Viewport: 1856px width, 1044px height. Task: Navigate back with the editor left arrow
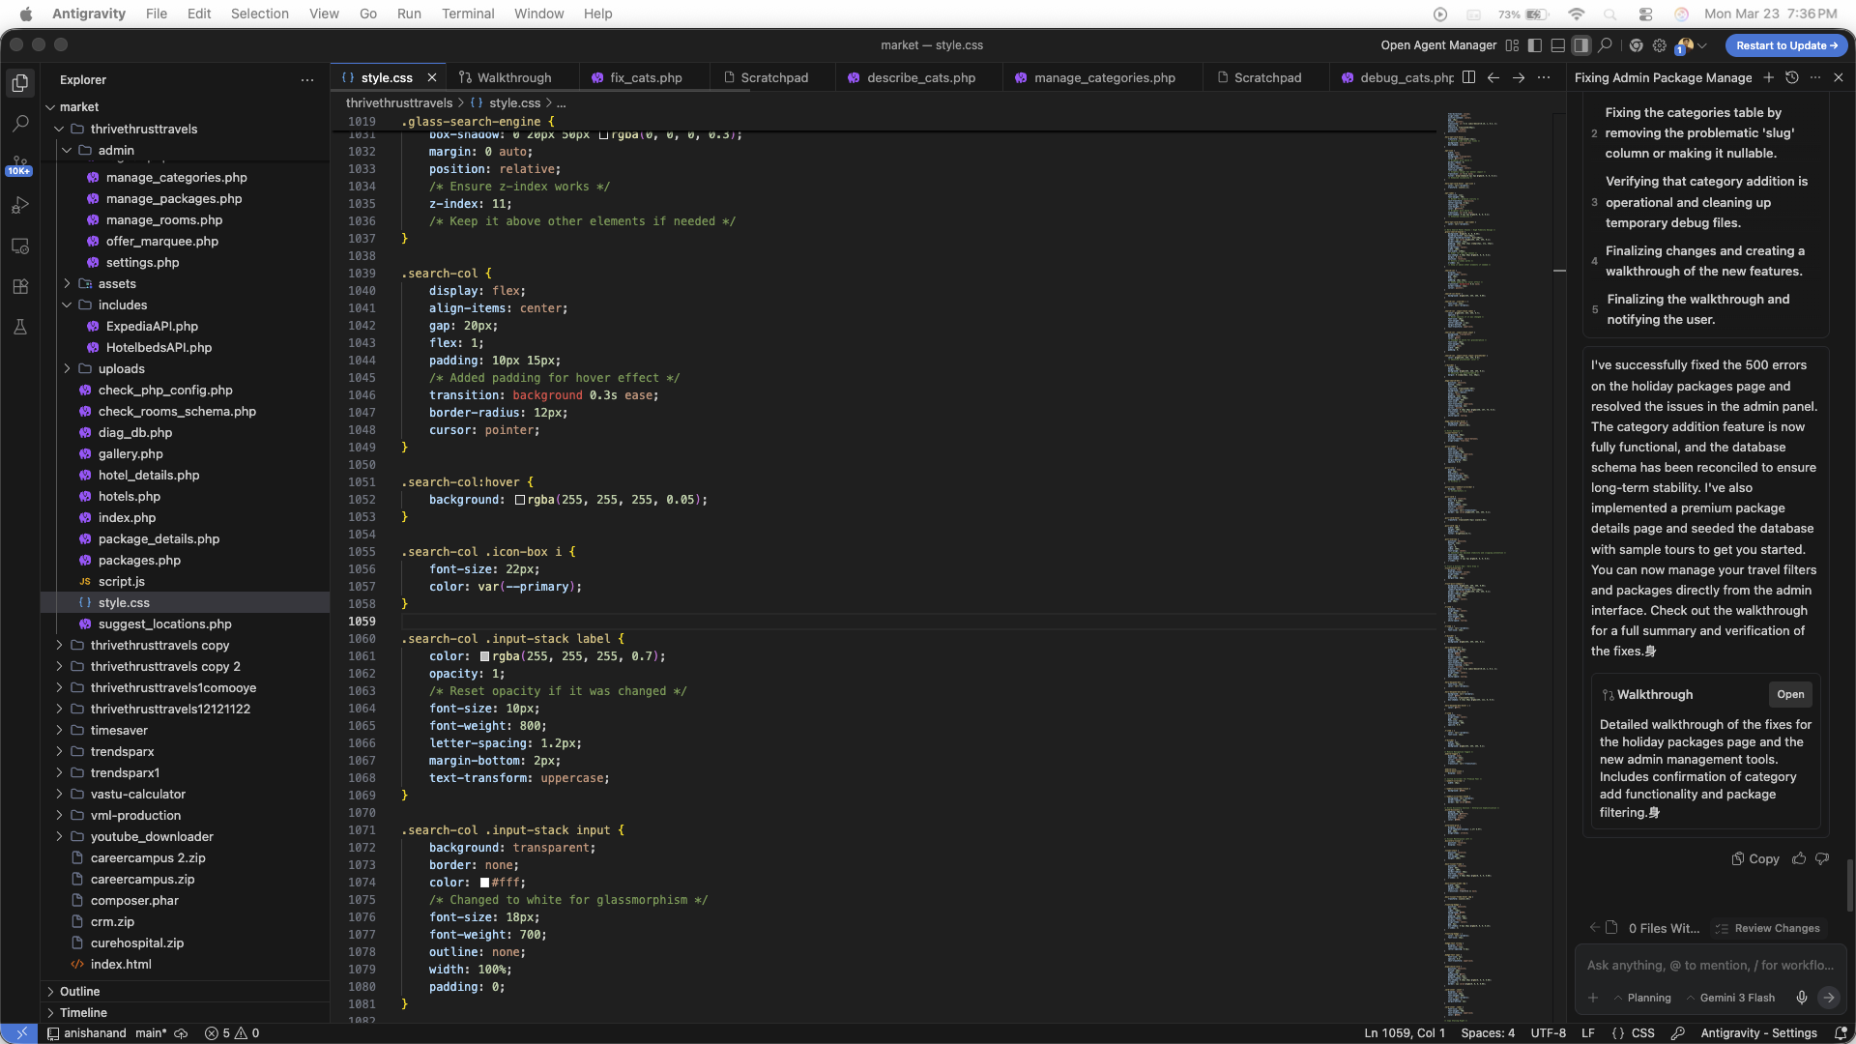[x=1493, y=77]
